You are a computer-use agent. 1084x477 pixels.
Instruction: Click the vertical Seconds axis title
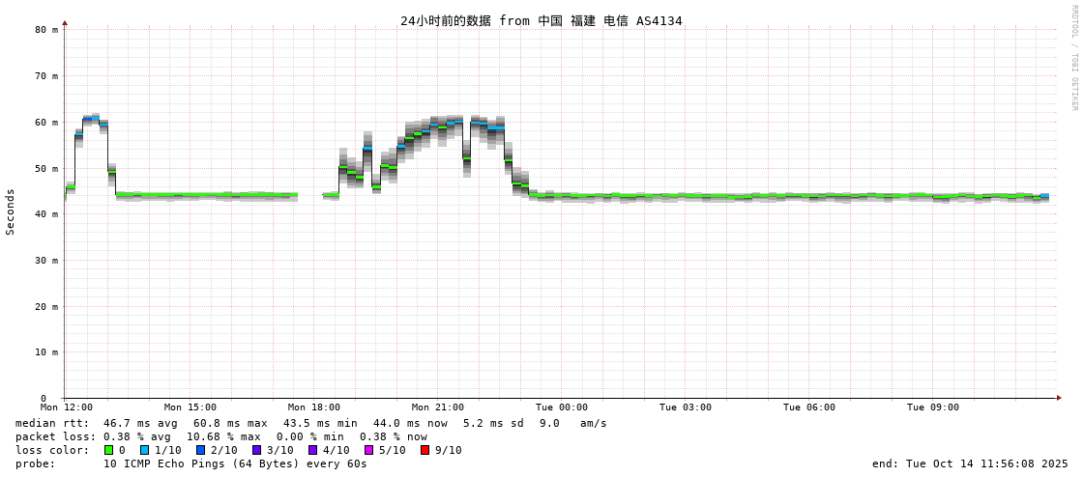(x=11, y=211)
